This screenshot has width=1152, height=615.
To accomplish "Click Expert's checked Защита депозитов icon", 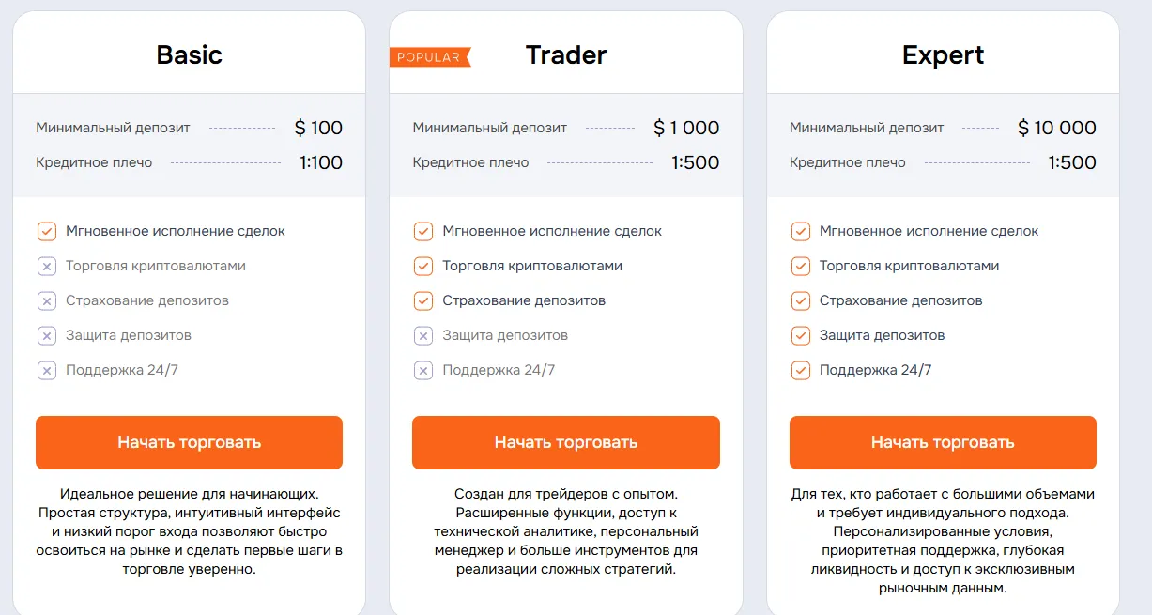I will [801, 335].
